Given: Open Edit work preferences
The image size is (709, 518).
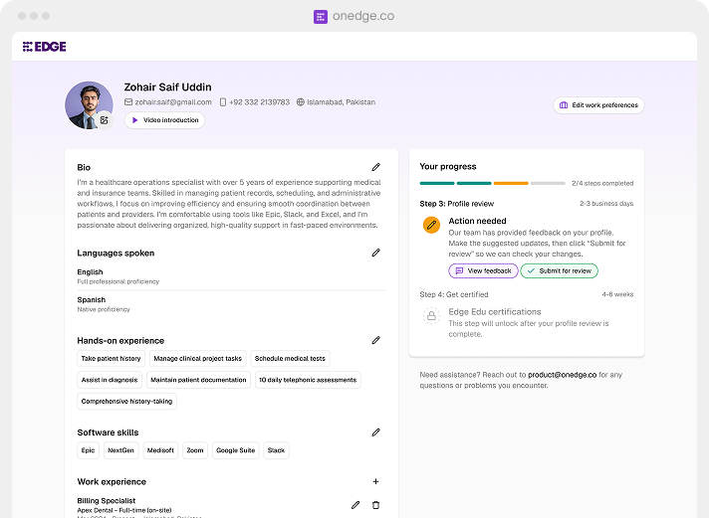Looking at the screenshot, I should click(x=598, y=105).
